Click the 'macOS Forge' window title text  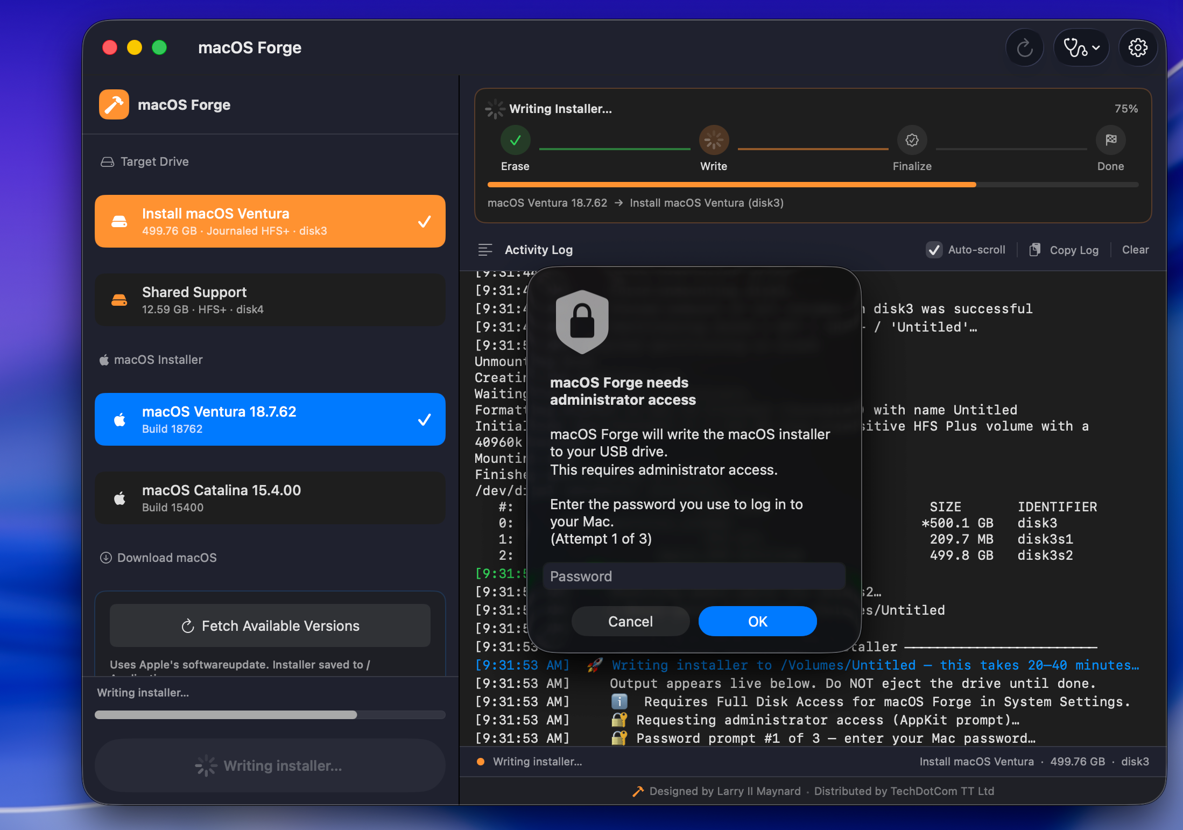point(250,48)
